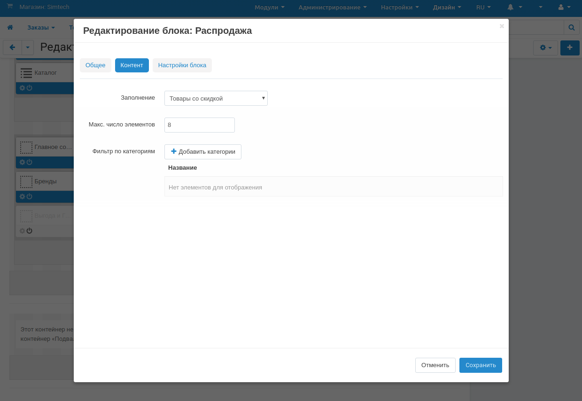Toggle power icon of Бренды block

29,197
